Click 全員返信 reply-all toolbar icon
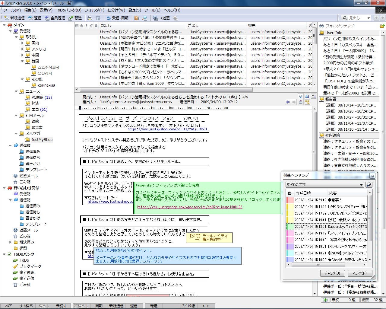 click(x=55, y=18)
